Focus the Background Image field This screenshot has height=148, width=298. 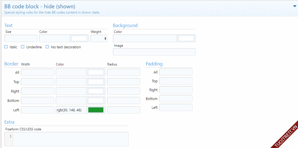(x=154, y=52)
